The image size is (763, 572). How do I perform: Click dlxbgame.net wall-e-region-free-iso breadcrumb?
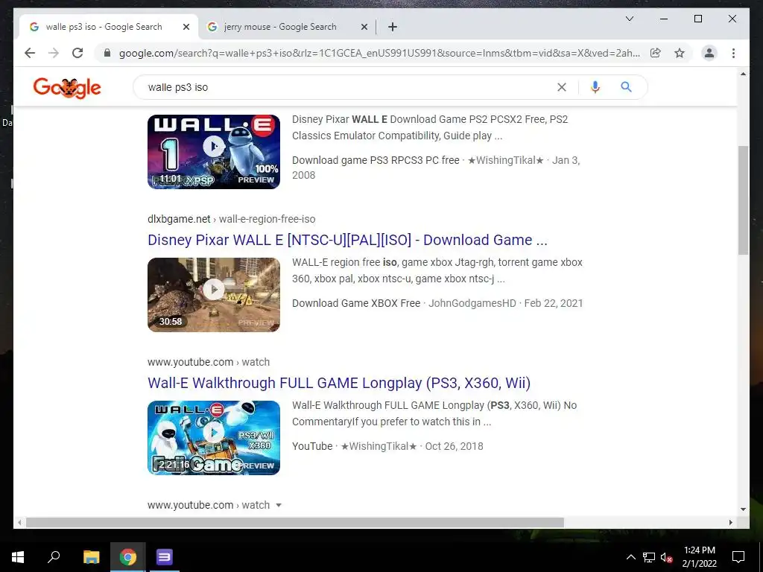point(231,219)
